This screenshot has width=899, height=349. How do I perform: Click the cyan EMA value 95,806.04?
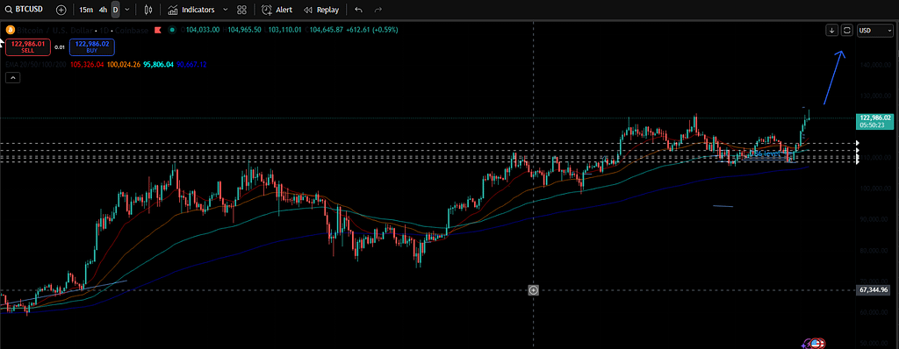click(159, 65)
